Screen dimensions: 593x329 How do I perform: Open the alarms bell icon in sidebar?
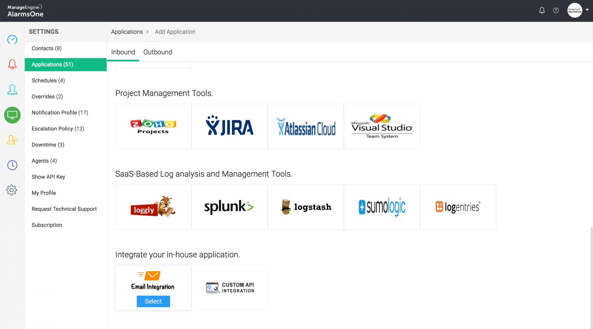point(12,64)
